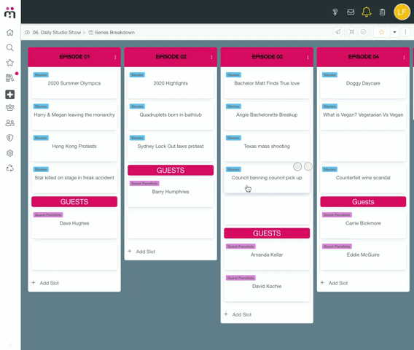This screenshot has width=414, height=350.
Task: Select the Series Breakdown breadcrumb
Action: [x=114, y=33]
